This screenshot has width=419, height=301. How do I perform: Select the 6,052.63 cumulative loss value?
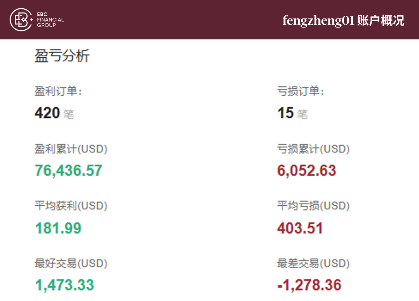click(x=307, y=170)
